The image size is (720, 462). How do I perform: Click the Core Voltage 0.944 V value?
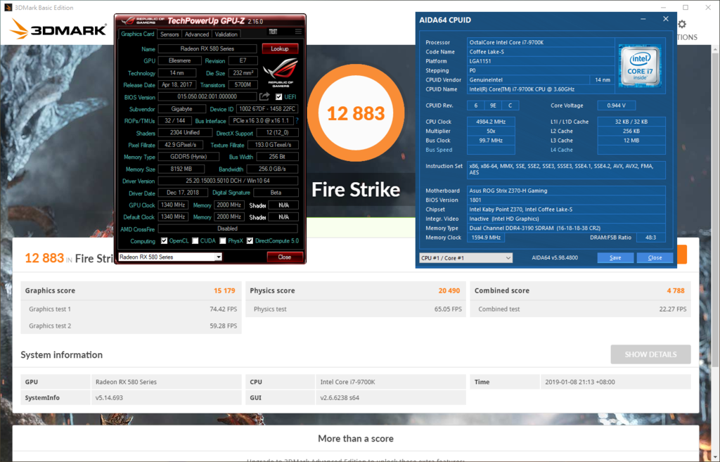(616, 105)
